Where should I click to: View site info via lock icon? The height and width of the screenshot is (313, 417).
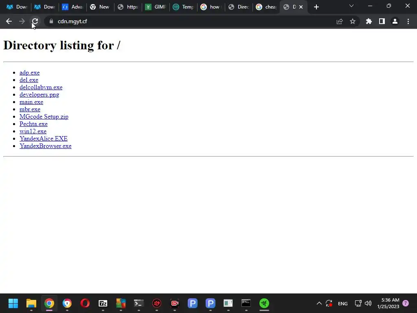pos(51,21)
